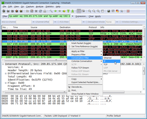Image resolution: width=147 pixels, height=119 pixels.
Task: Start a new live capture icon
Action: click(x=12, y=11)
